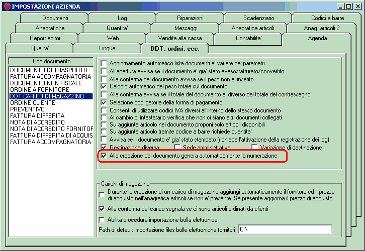
Task: Check Variazione di destinazione checkbox
Action: [x=254, y=148]
